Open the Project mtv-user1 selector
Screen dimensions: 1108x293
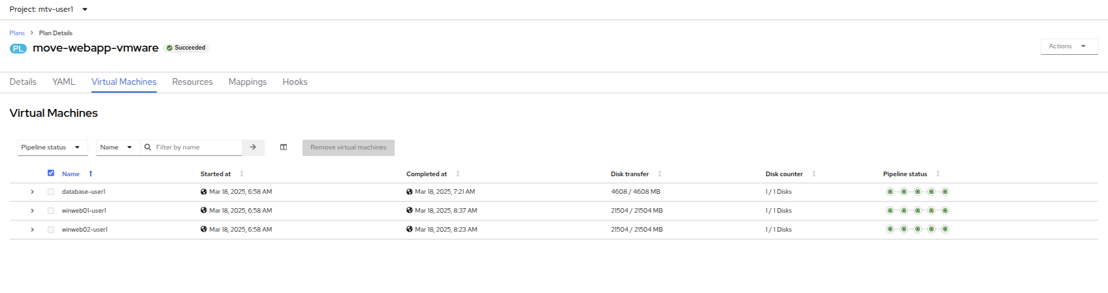click(48, 9)
